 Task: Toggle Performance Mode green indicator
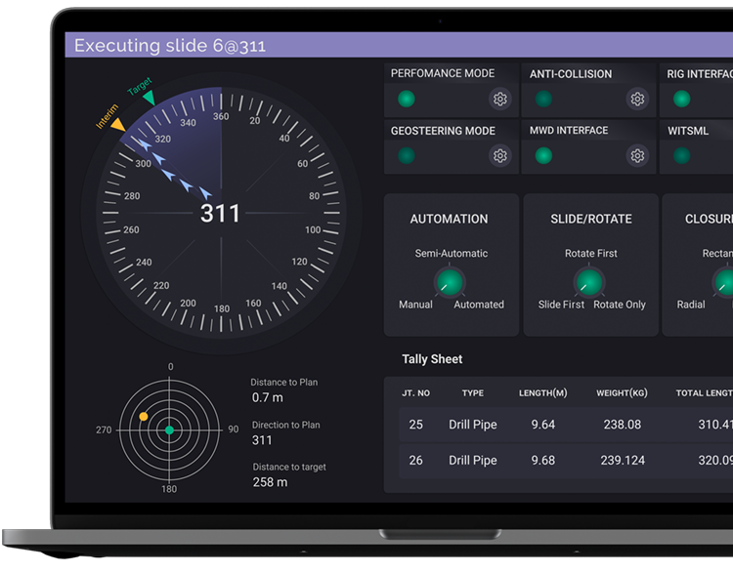coord(407,99)
